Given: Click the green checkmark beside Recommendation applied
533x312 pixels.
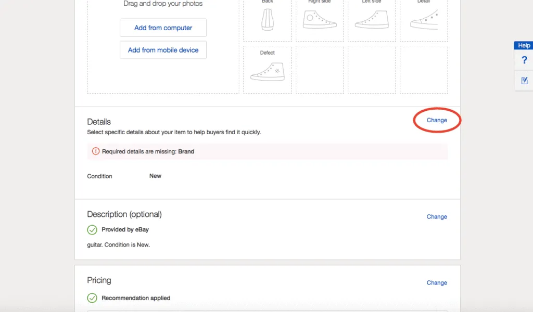Looking at the screenshot, I should [92, 298].
